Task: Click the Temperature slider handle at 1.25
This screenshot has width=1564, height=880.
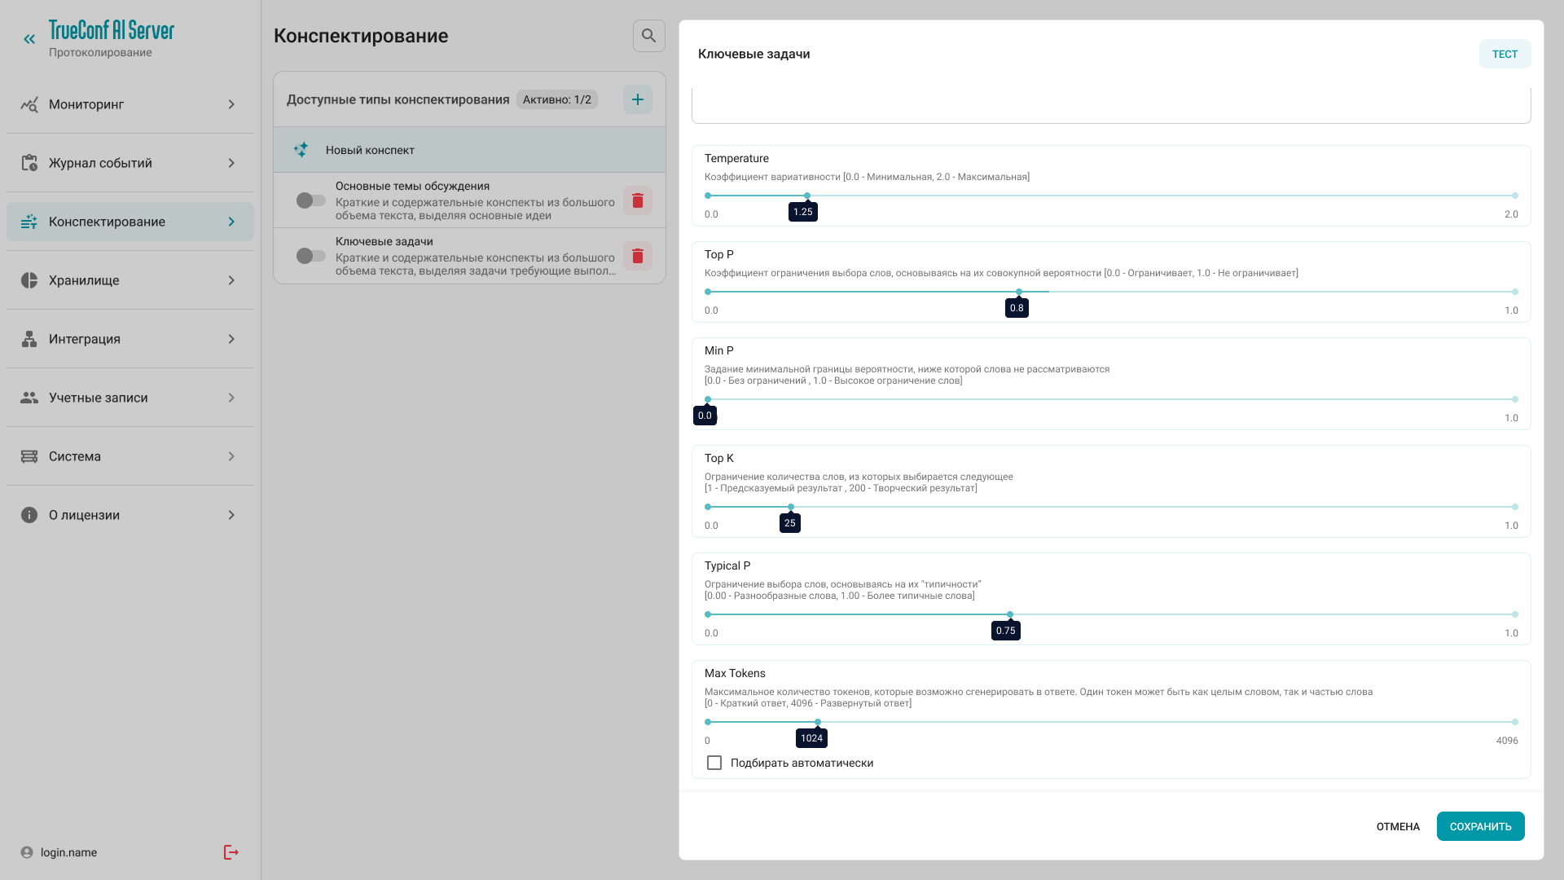Action: 806,196
